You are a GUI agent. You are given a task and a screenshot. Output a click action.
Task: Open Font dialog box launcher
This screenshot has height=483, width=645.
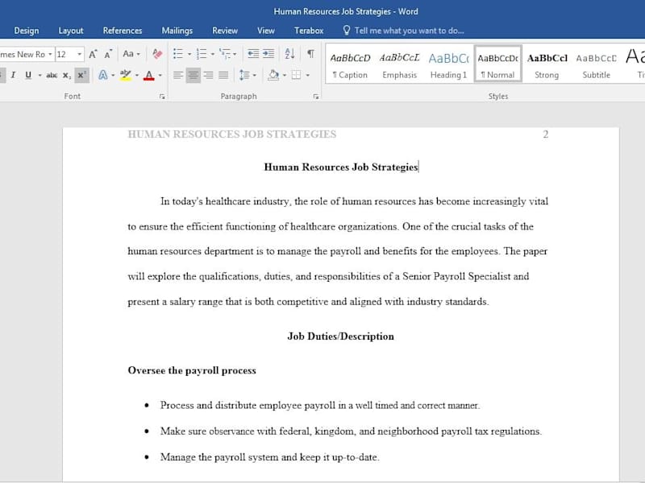[x=162, y=97]
